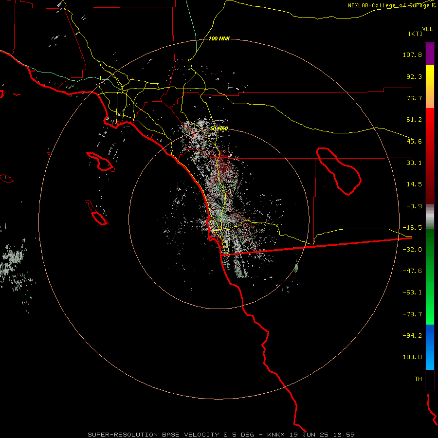The height and width of the screenshot is (438, 438).
Task: Select the -78.7 scale value
Action: point(412,314)
